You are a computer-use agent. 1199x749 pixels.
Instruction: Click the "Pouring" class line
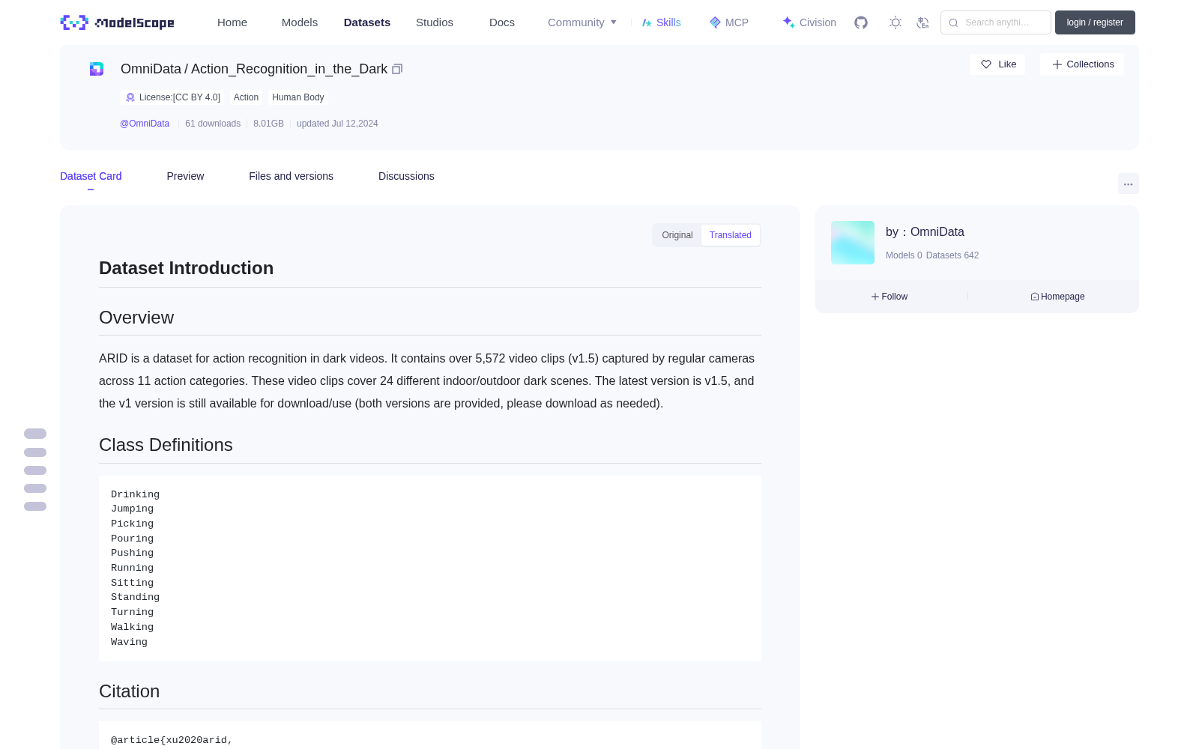[132, 539]
